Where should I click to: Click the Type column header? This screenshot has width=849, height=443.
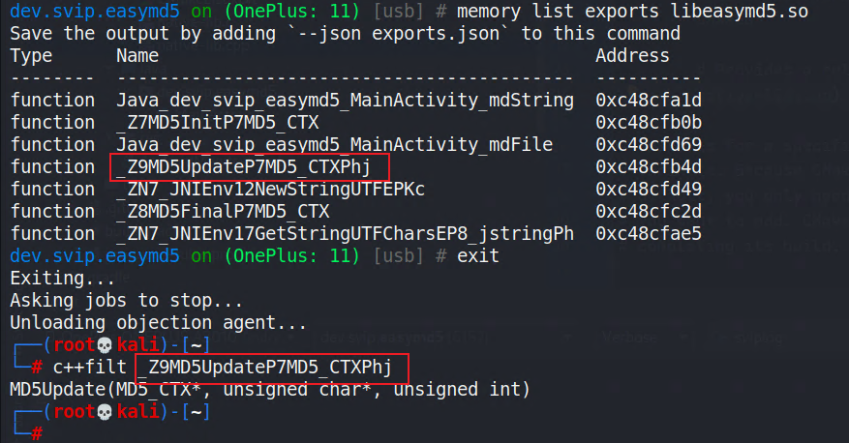pyautogui.click(x=31, y=56)
